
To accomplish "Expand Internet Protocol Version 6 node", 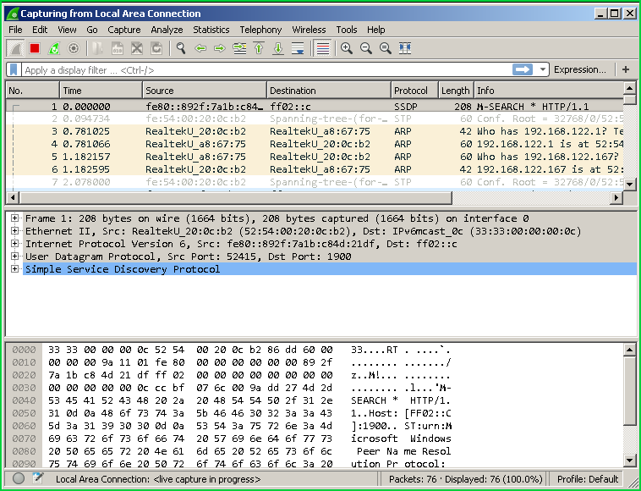I will coord(14,244).
